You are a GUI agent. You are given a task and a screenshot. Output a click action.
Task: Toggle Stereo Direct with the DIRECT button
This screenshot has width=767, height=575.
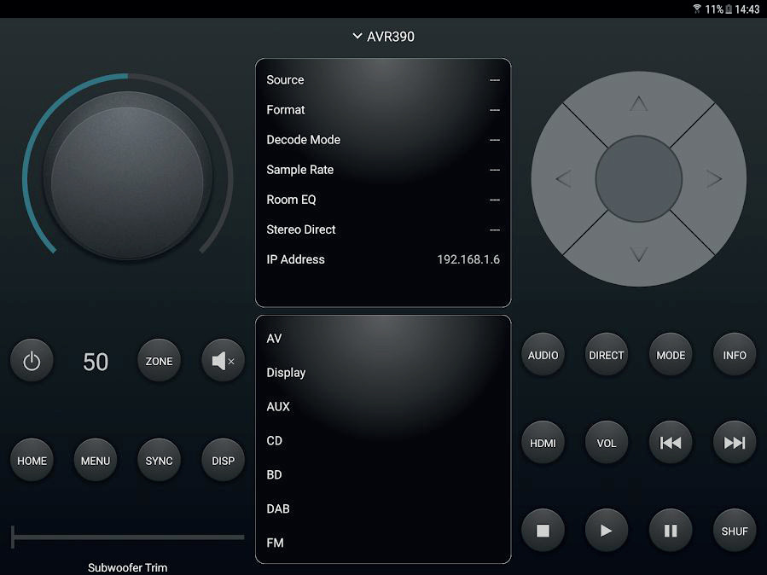tap(607, 355)
